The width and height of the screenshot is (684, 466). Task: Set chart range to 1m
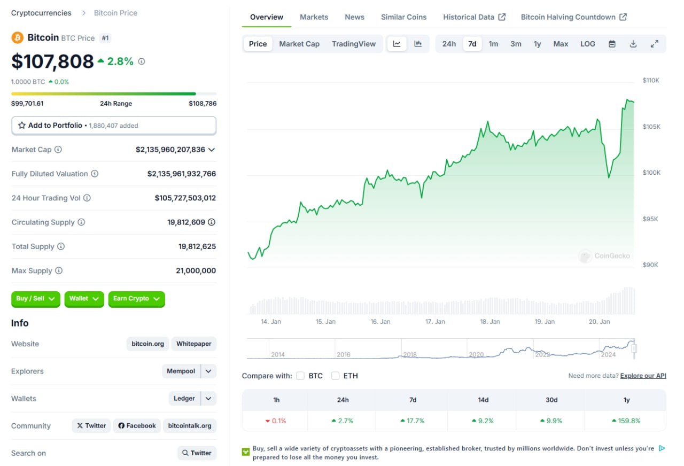click(x=493, y=44)
